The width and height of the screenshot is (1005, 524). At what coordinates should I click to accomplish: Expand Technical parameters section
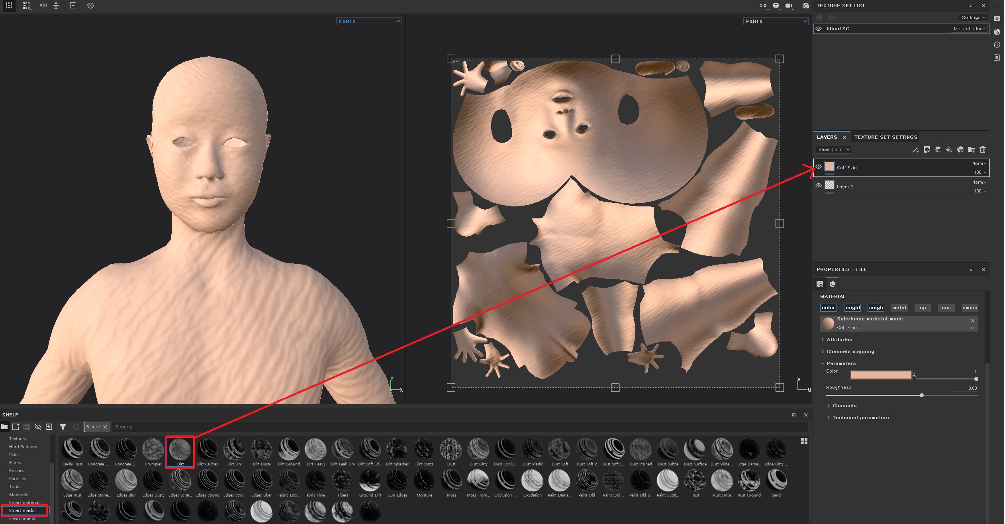point(860,418)
